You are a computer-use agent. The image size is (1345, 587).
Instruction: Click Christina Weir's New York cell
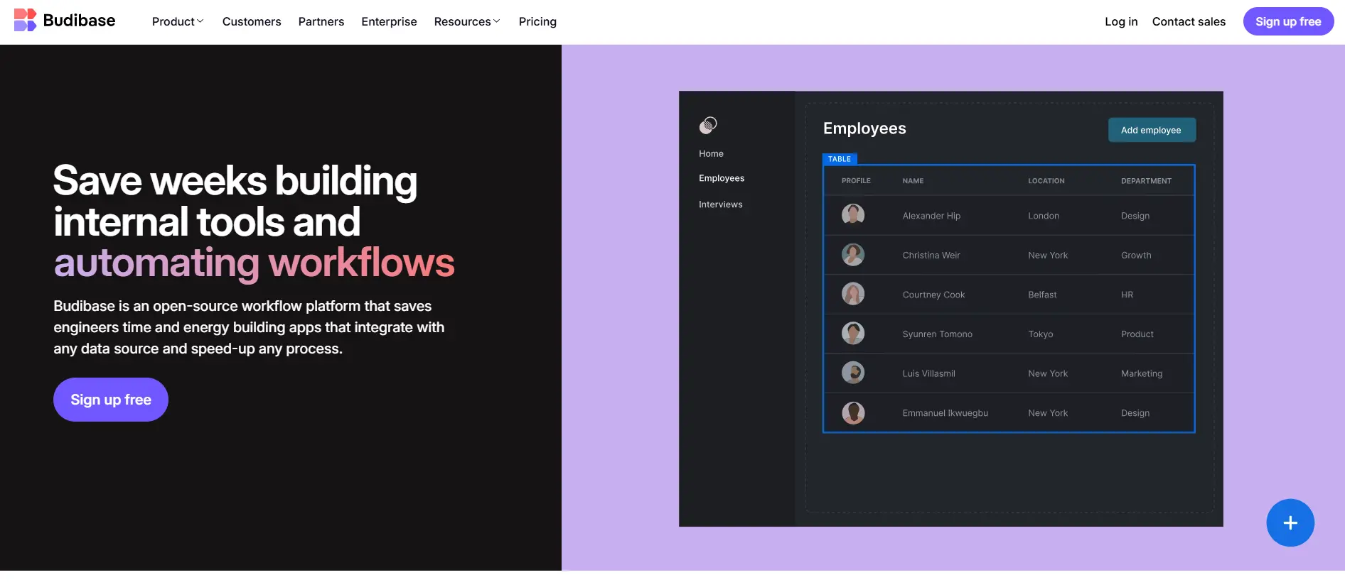click(x=1048, y=256)
